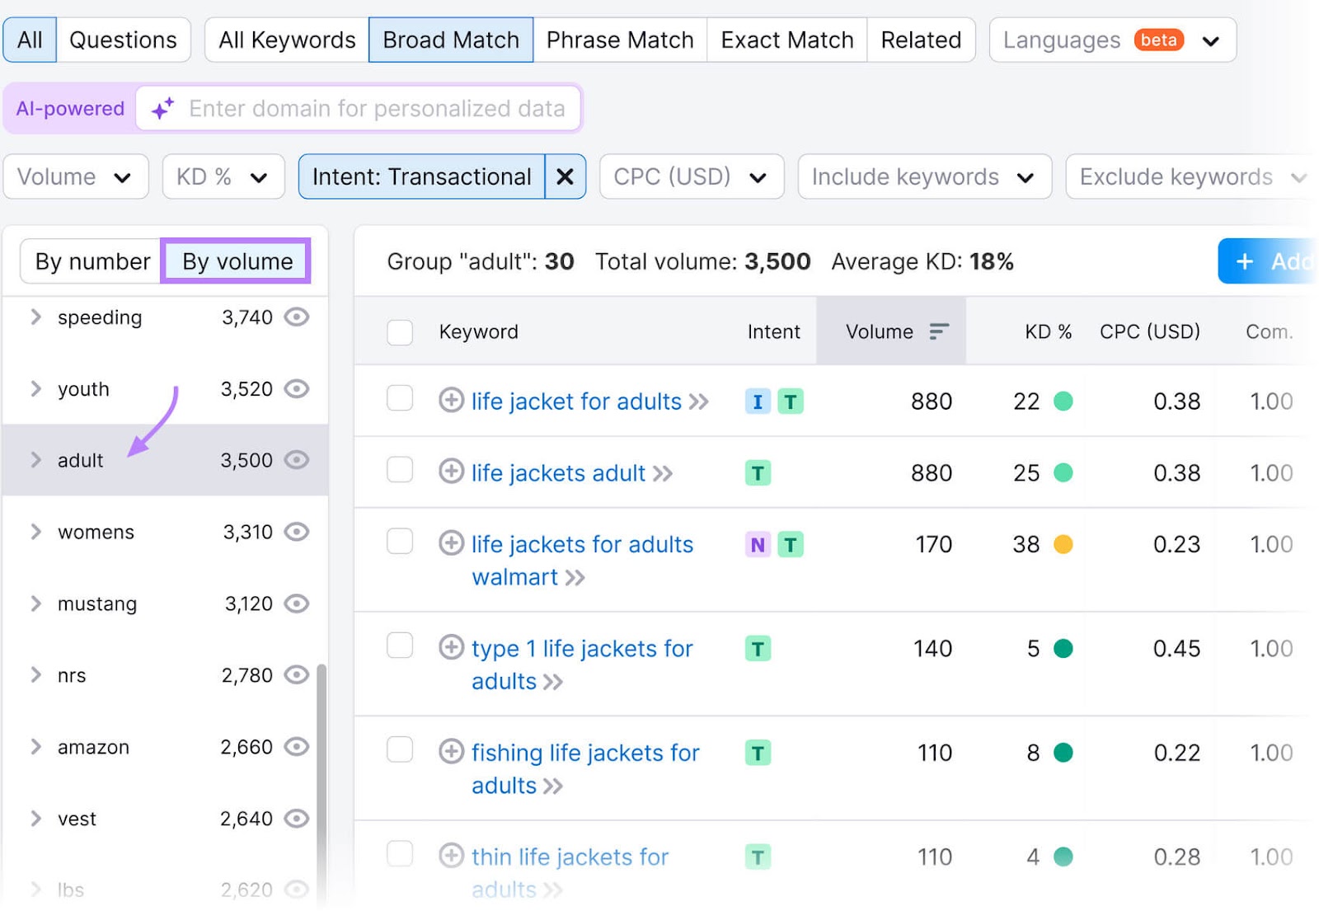Click plus icon for fishing life jackets for adults

pos(451,752)
